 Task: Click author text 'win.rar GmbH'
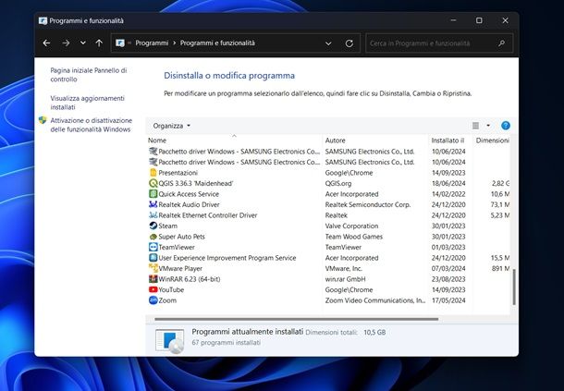tap(345, 279)
